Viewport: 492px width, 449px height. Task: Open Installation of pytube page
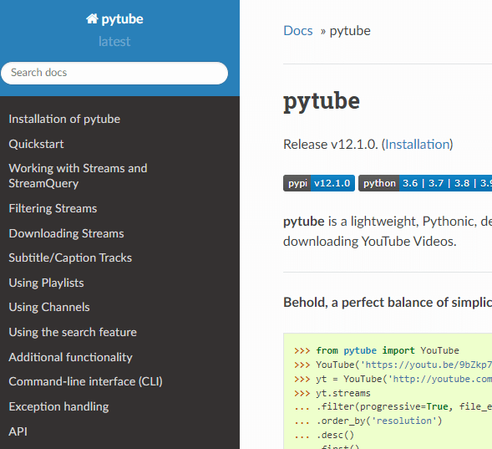pyautogui.click(x=64, y=120)
